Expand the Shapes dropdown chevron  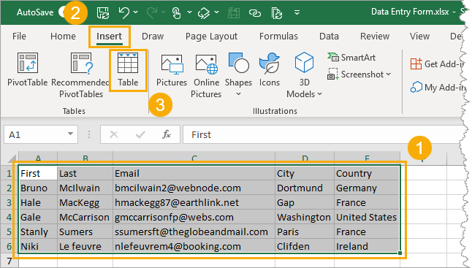coord(238,94)
